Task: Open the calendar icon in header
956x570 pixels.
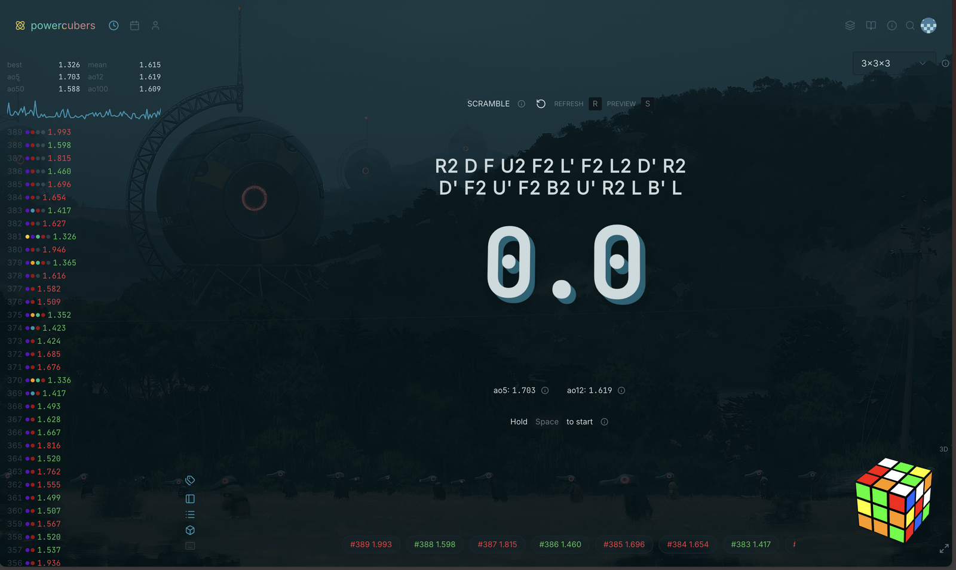Action: (134, 26)
